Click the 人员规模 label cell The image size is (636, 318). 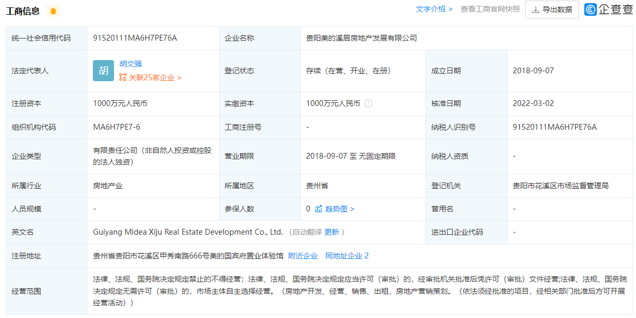[47, 209]
